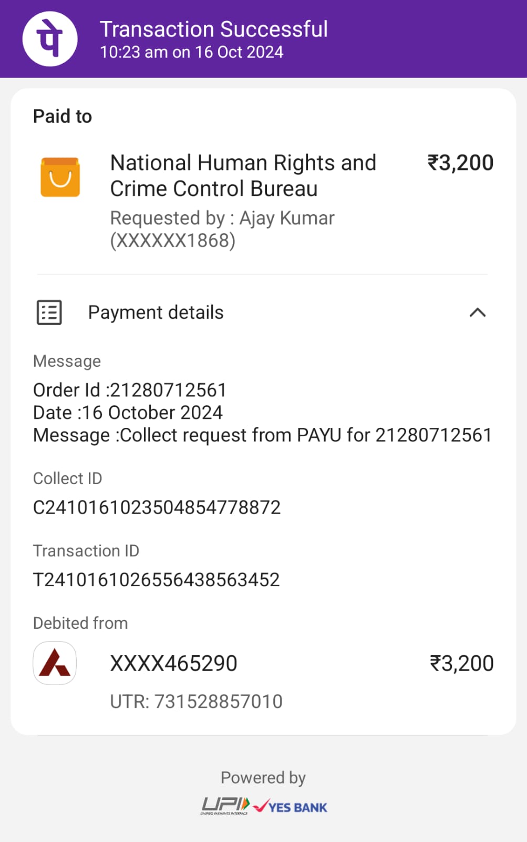Collapse the Payment details chevron
Viewport: 527px width, 842px height.
tap(477, 313)
